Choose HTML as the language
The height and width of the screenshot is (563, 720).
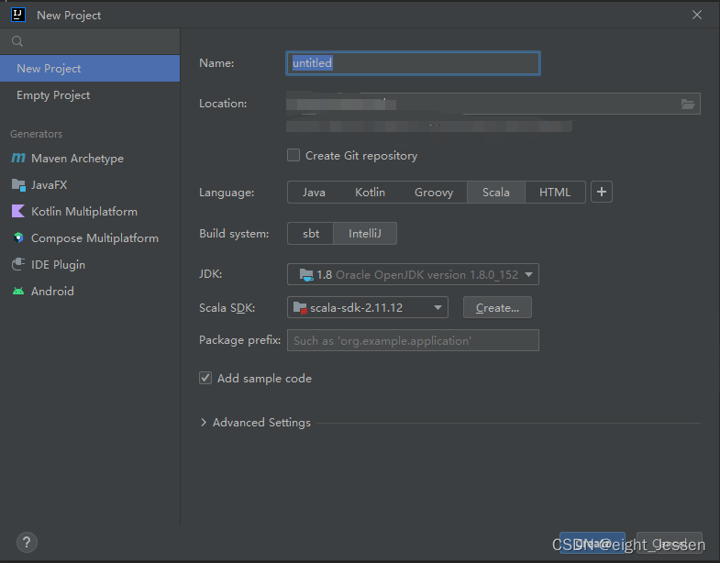(x=555, y=193)
